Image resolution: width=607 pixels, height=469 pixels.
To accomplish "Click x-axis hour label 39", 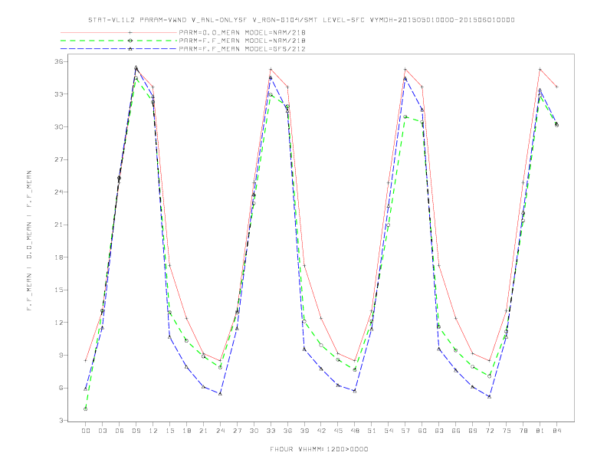I will pyautogui.click(x=304, y=431).
